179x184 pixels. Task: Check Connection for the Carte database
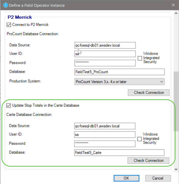pos(148,161)
